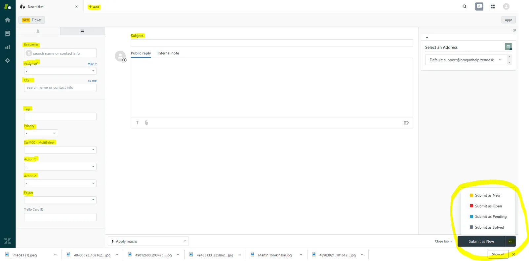Click the Requester search field

click(x=60, y=53)
